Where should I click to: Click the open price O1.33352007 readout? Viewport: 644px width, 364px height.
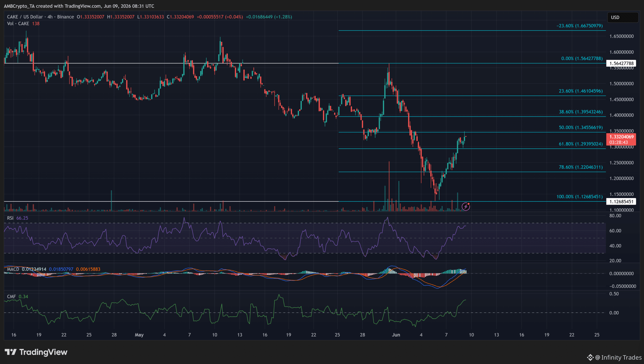[x=90, y=17]
